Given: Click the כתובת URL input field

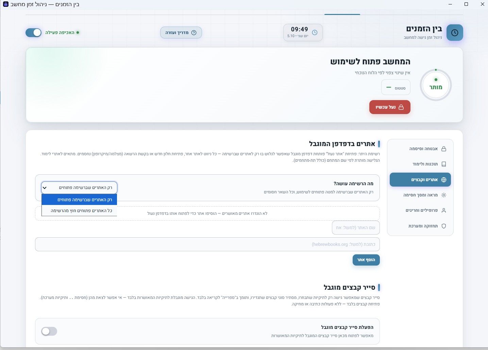Looking at the screenshot, I should click(207, 244).
